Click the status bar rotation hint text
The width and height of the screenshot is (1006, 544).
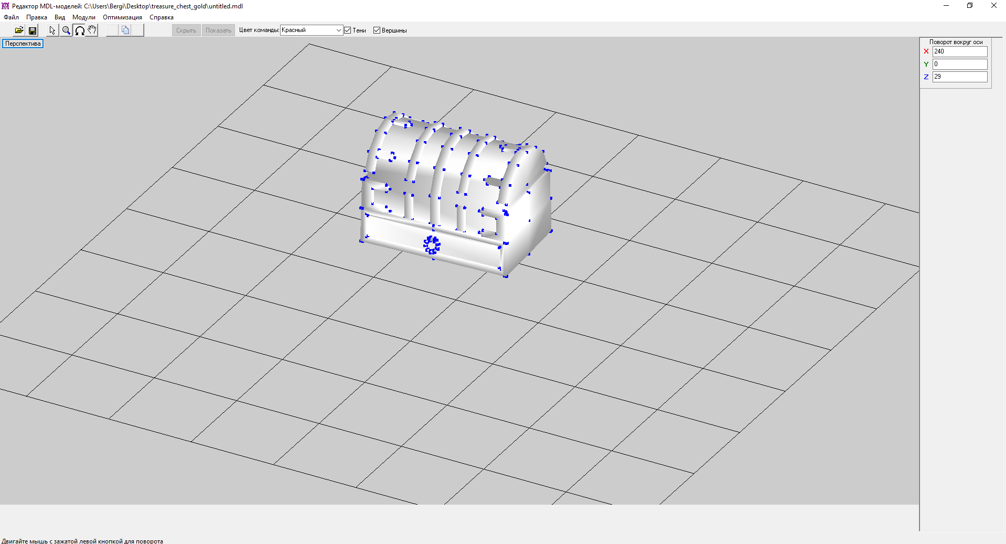82,541
